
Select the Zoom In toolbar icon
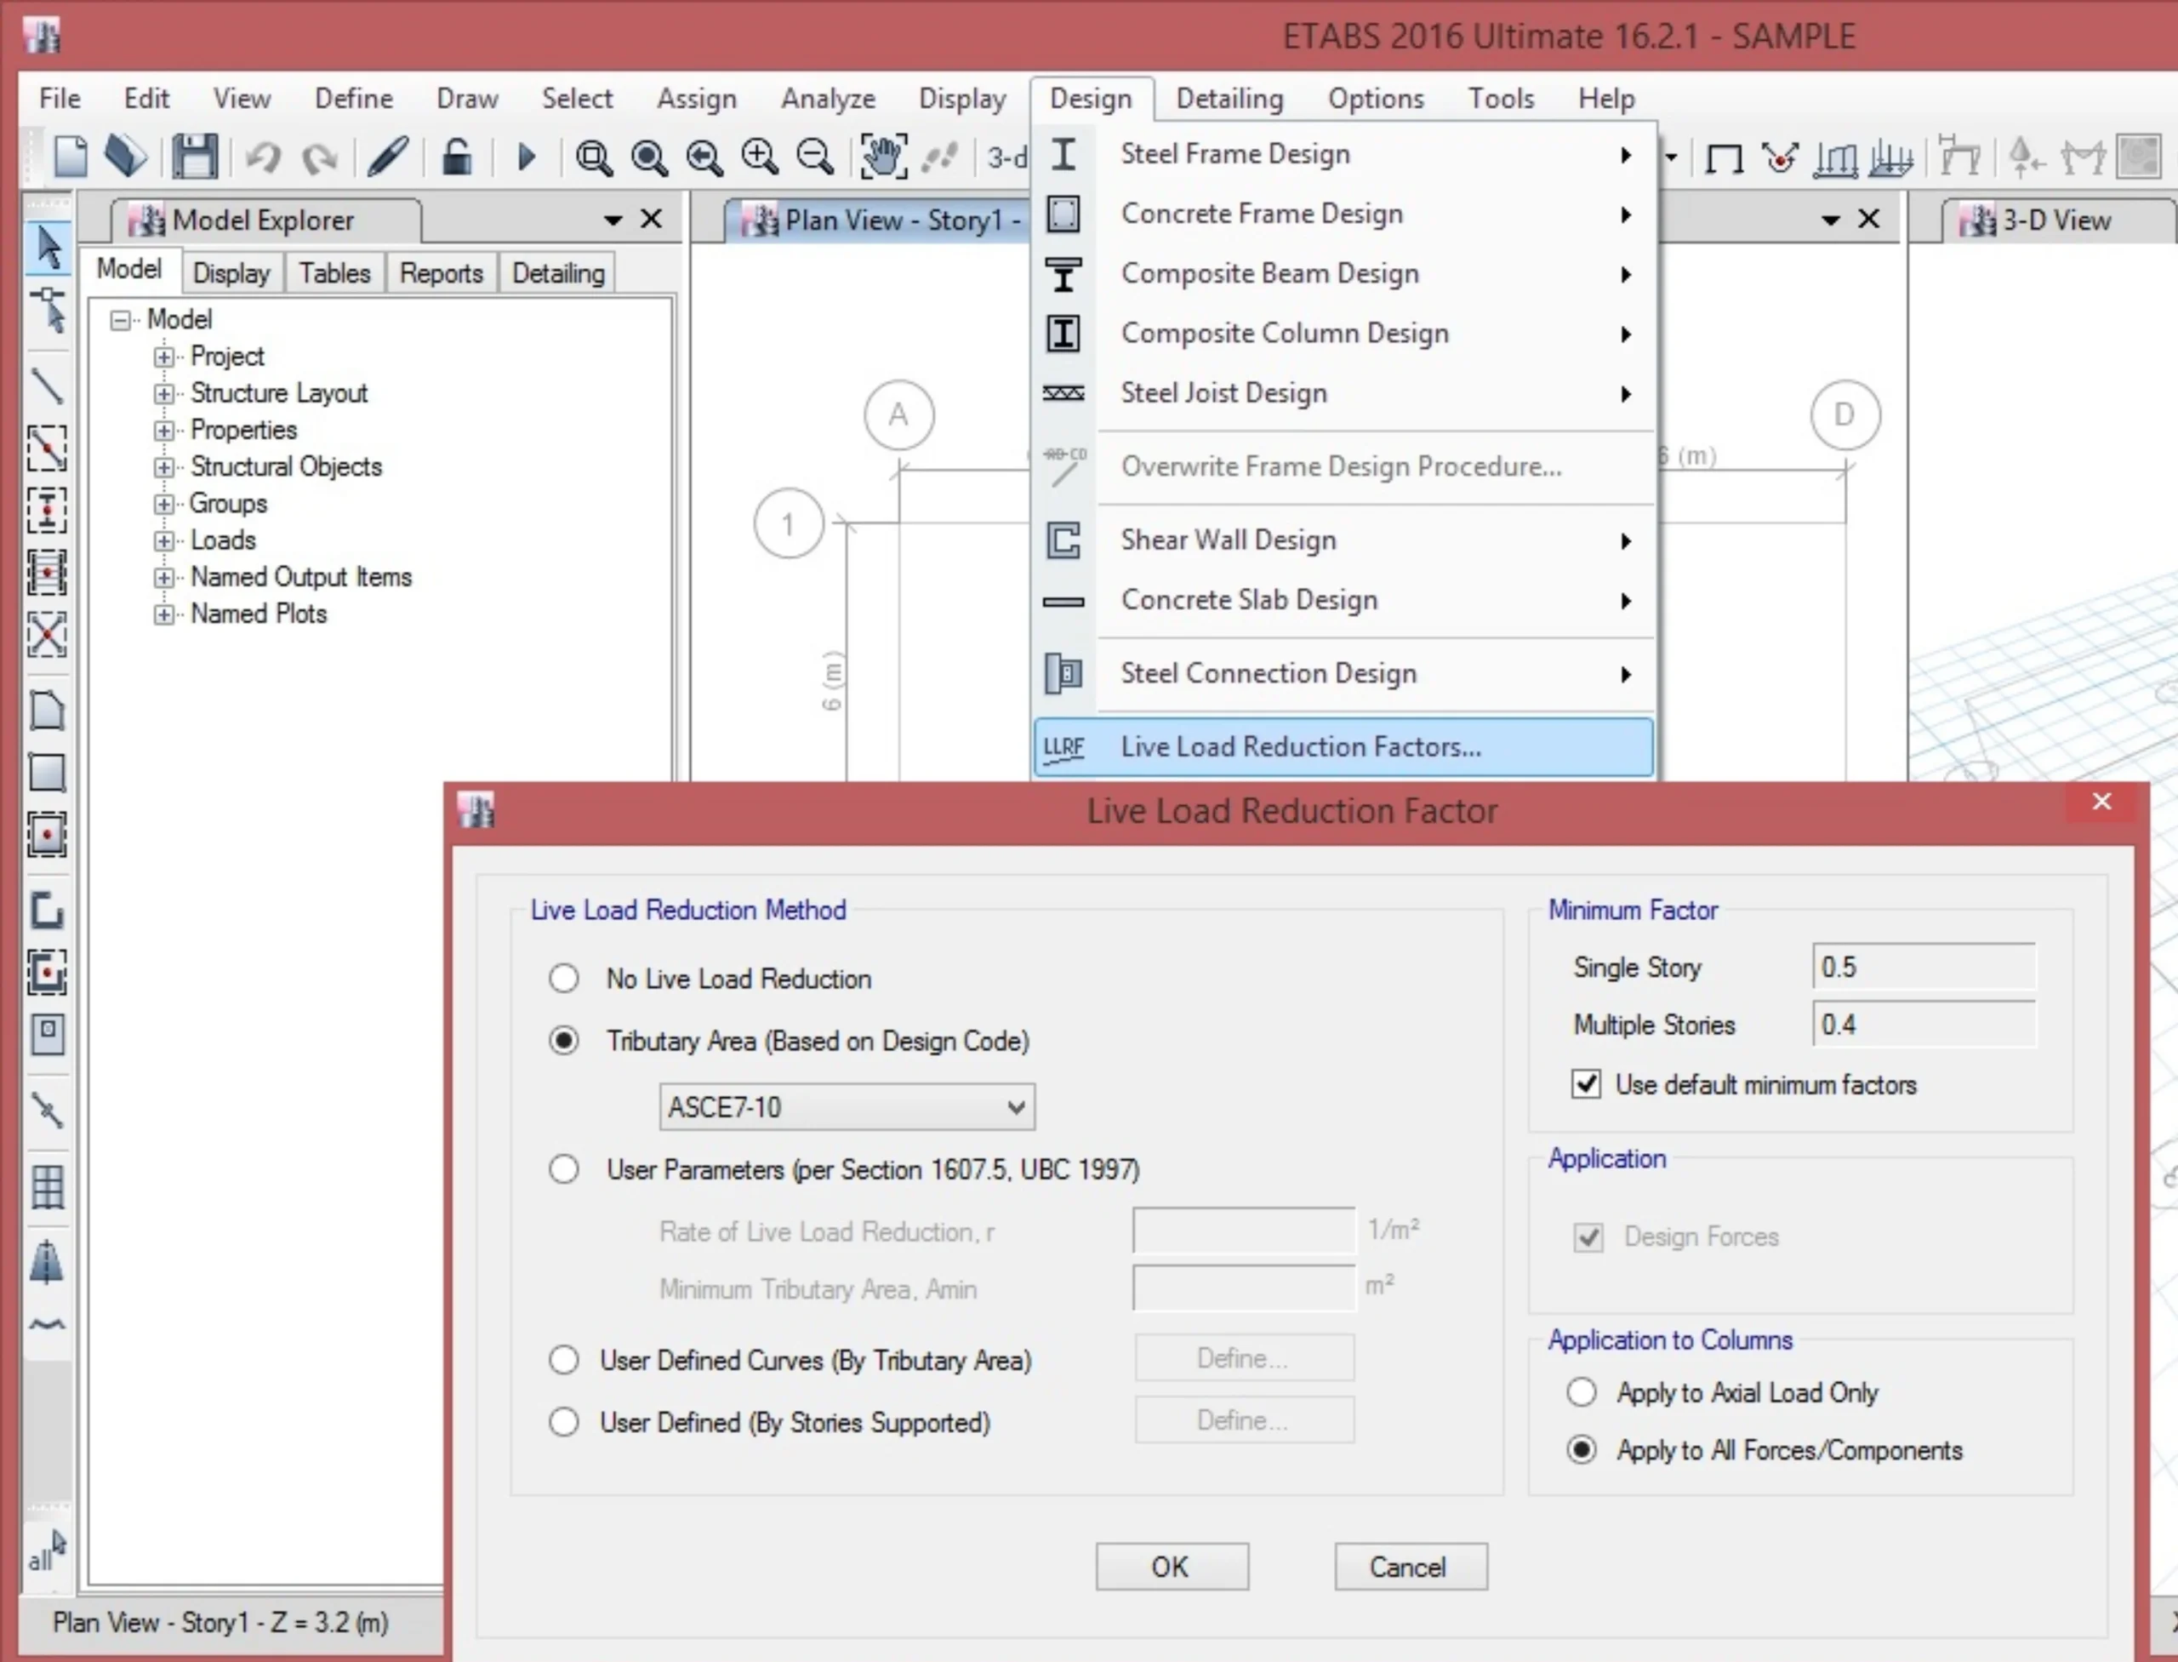(x=760, y=157)
